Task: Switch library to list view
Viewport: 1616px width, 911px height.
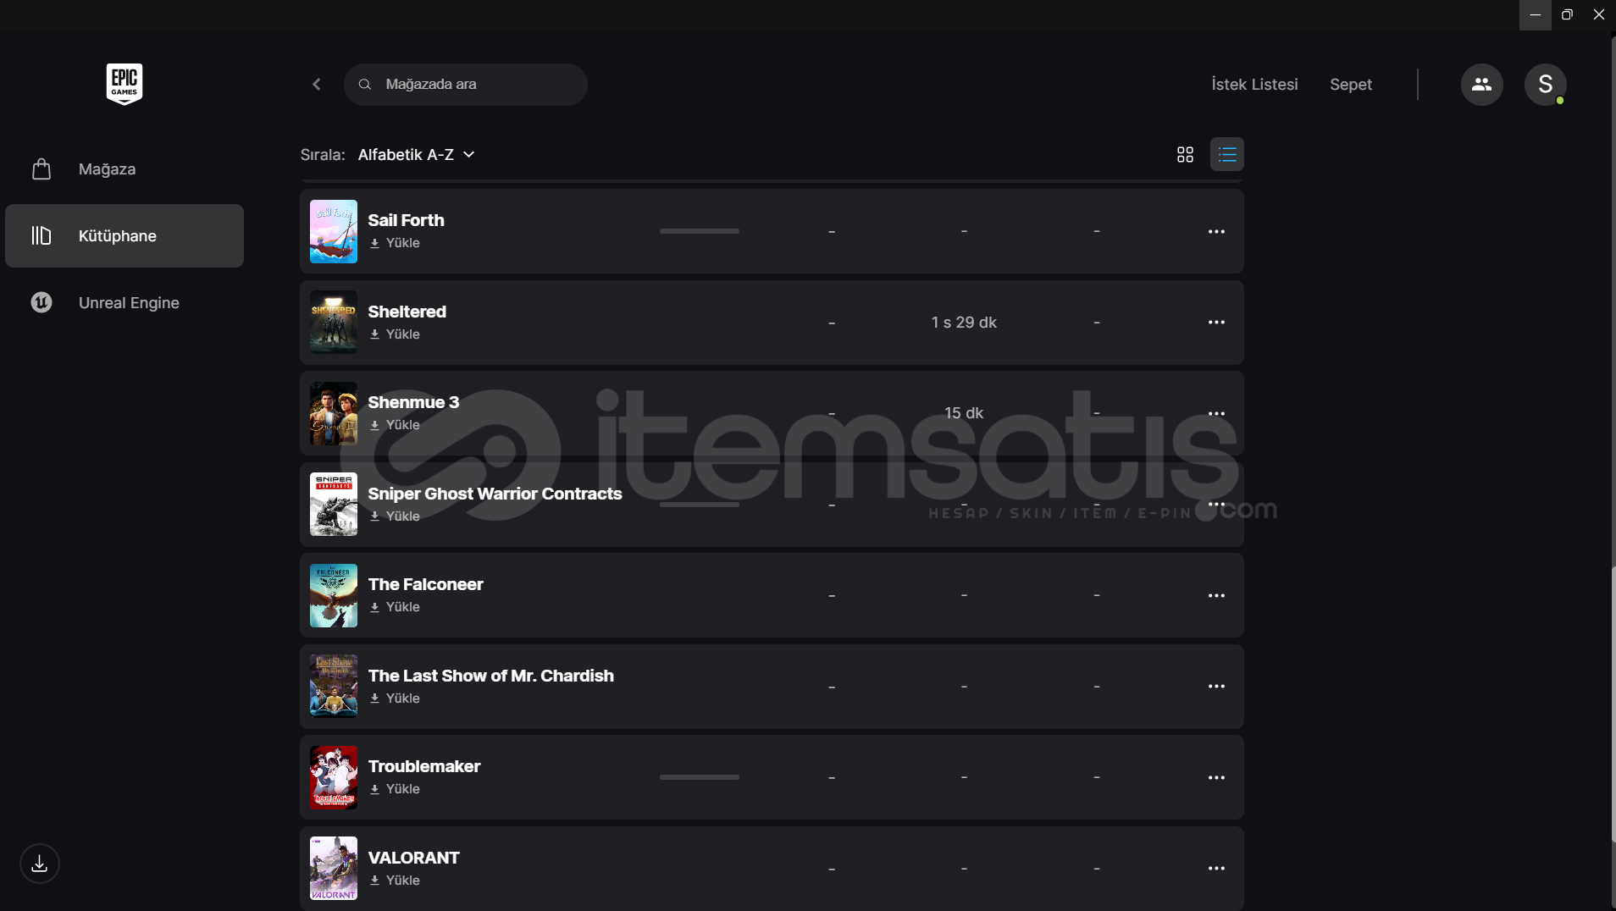Action: point(1226,154)
